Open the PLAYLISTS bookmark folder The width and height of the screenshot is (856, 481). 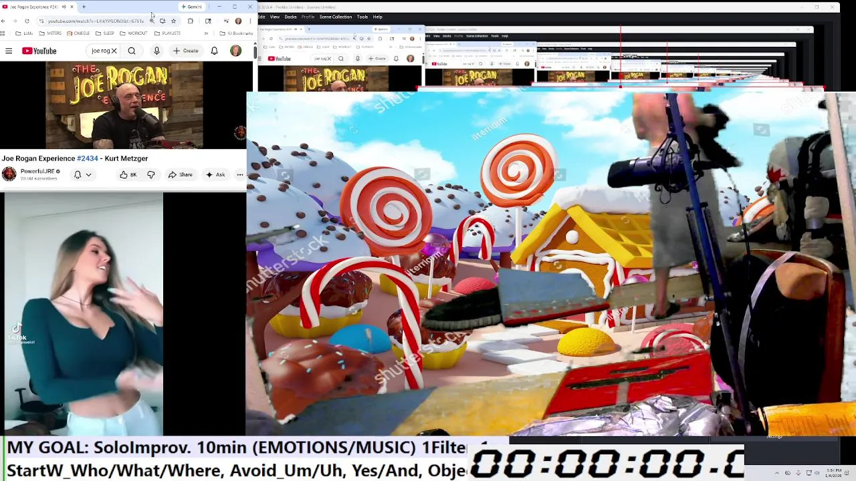pyautogui.click(x=167, y=33)
